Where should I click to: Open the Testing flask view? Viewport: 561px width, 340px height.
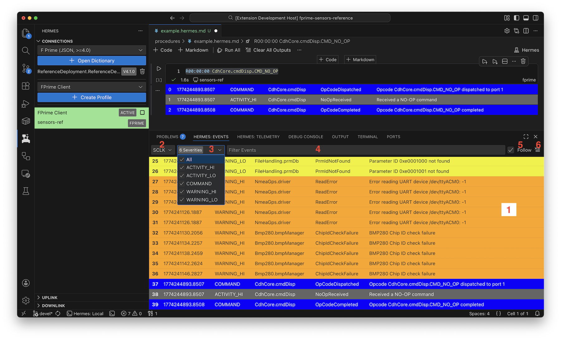coord(26,191)
